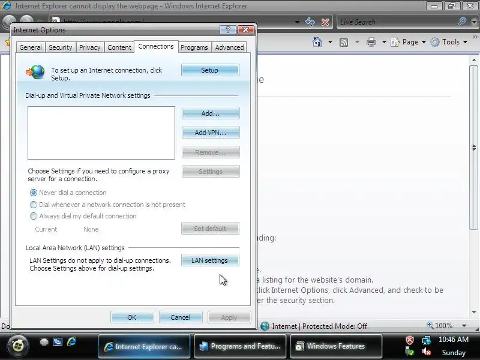Click the Refresh icon beside address bar
The width and height of the screenshot is (480, 360).
click(x=310, y=22)
